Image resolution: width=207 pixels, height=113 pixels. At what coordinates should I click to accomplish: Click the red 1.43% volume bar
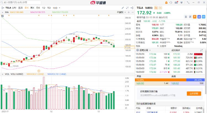pyautogui.click(x=198, y=54)
